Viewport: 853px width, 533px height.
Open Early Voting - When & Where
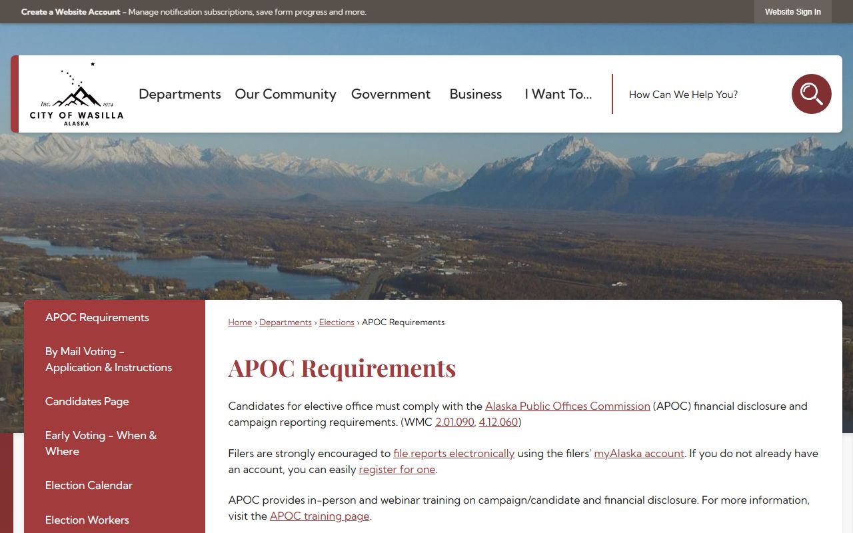click(x=115, y=443)
